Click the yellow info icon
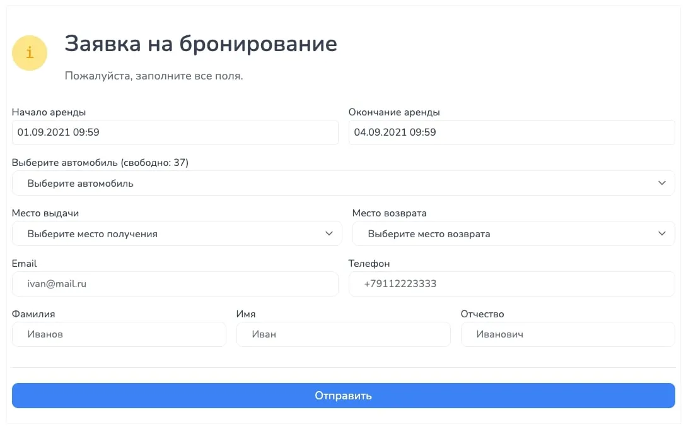The image size is (686, 429). point(29,53)
